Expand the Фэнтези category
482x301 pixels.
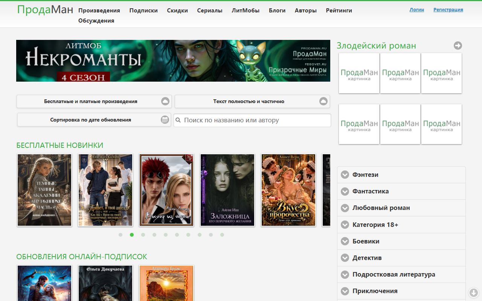(x=401, y=175)
